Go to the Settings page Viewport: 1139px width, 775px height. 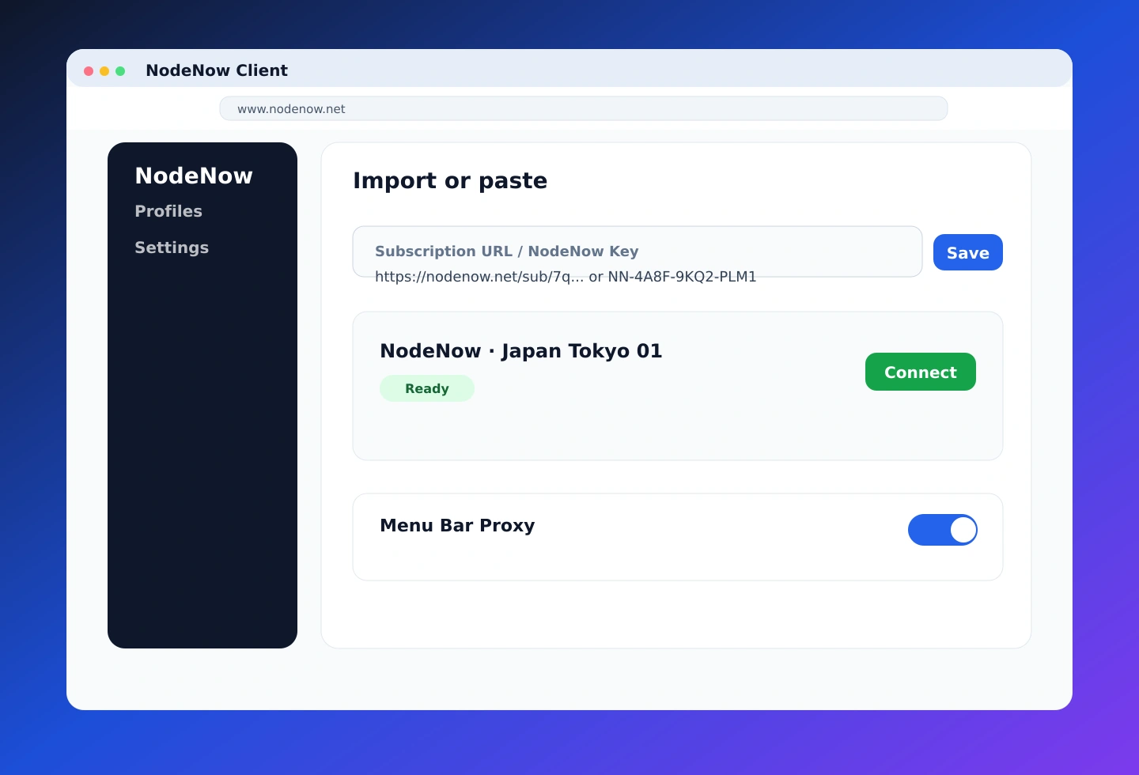(x=172, y=248)
